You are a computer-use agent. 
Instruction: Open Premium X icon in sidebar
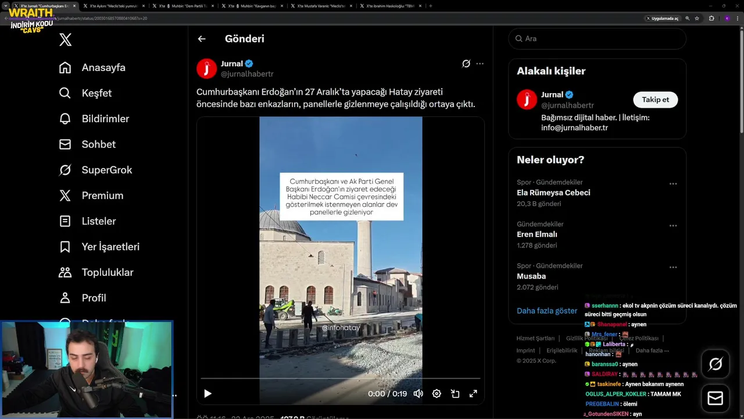65,196
